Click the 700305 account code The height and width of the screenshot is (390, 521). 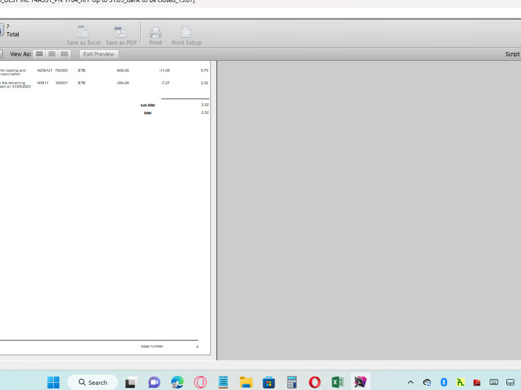61,70
